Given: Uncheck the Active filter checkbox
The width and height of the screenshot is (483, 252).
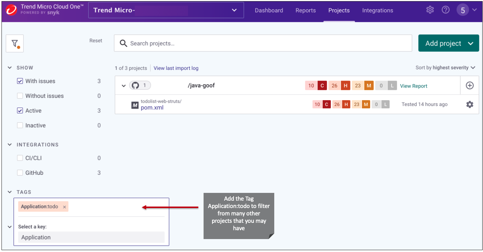Looking at the screenshot, I should 20,110.
